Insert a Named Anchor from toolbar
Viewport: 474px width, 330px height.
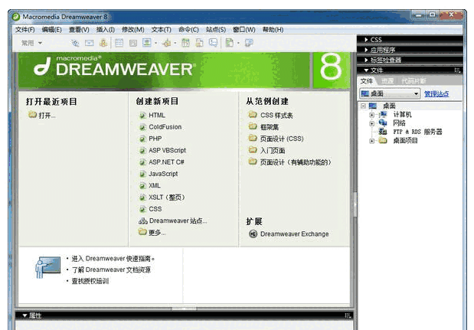click(103, 43)
